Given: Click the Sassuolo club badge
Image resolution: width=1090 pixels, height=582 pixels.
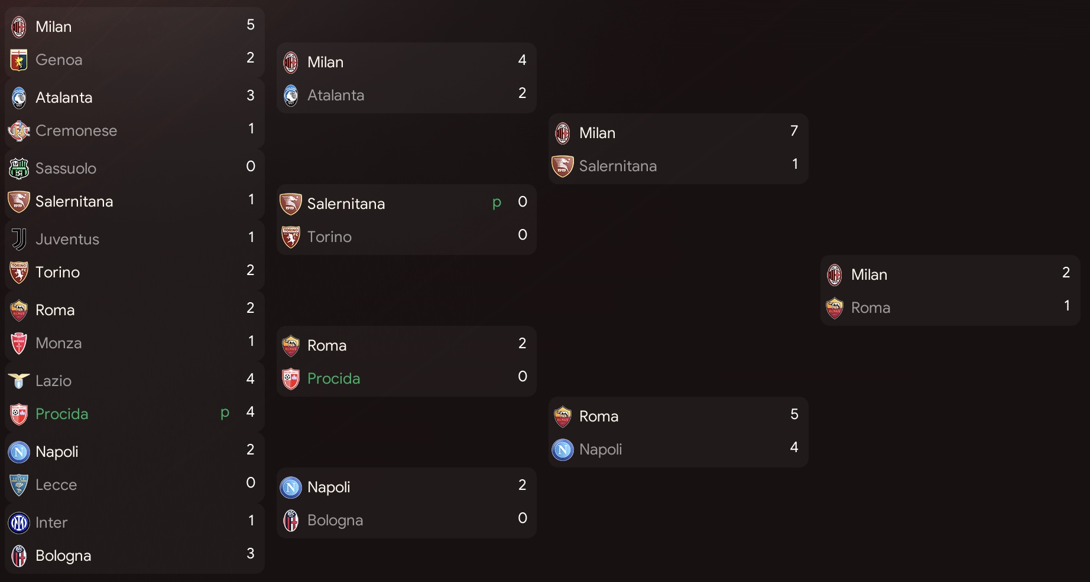Looking at the screenshot, I should pos(19,169).
